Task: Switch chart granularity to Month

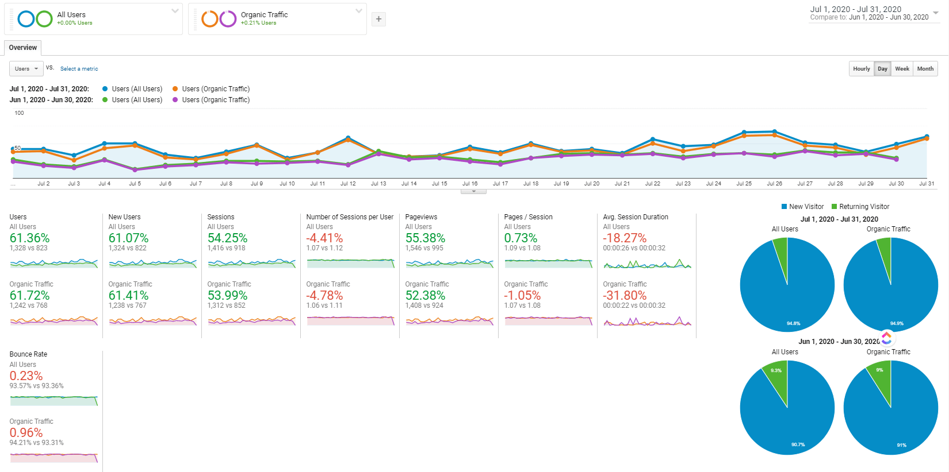Action: coord(925,69)
